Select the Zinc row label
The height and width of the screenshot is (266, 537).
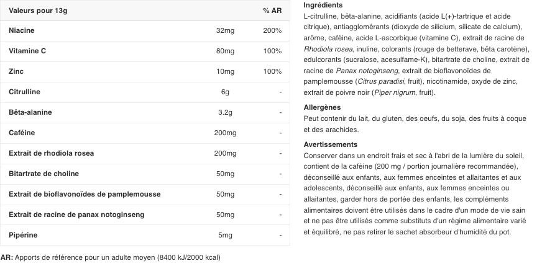pos(16,71)
